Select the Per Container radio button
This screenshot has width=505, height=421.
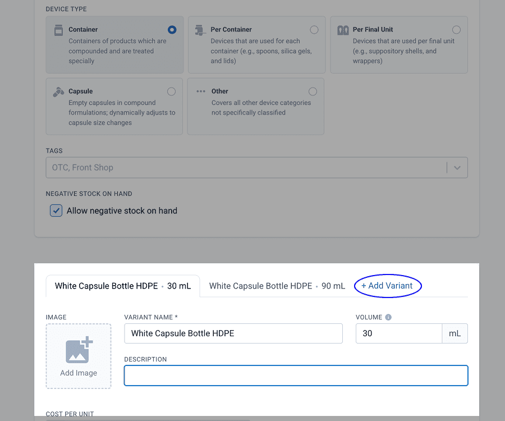(x=314, y=30)
